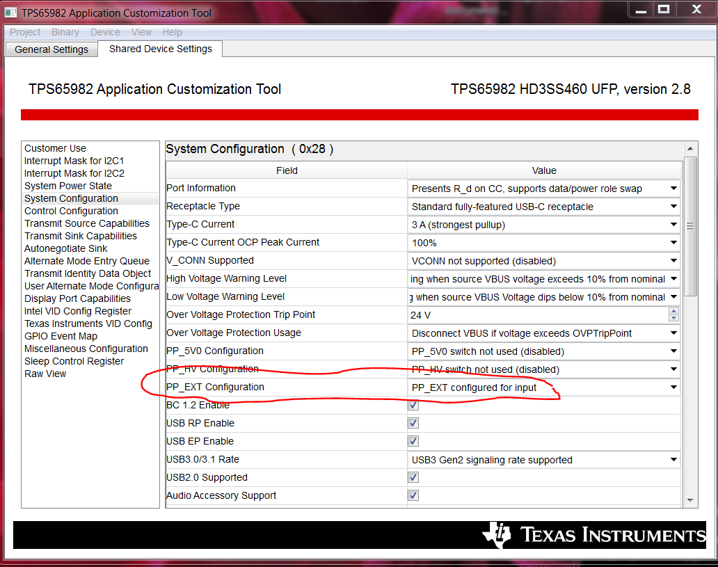Toggle the USB EP Enable checkbox

[x=413, y=441]
